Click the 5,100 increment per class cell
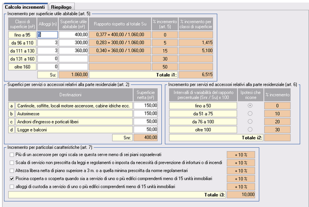309x207 pixels. tap(196, 50)
